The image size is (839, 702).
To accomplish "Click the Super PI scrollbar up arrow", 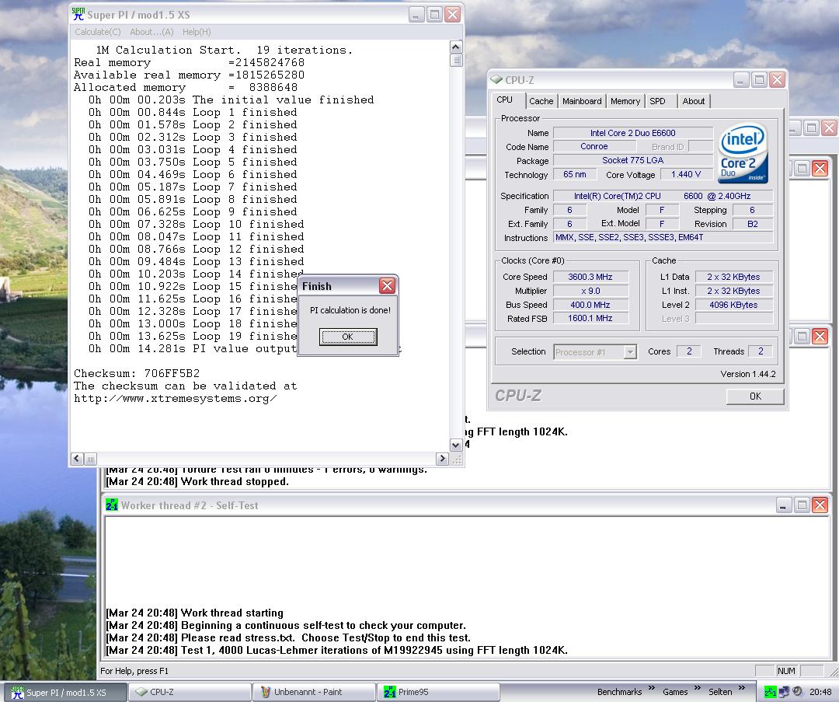I will click(x=456, y=47).
